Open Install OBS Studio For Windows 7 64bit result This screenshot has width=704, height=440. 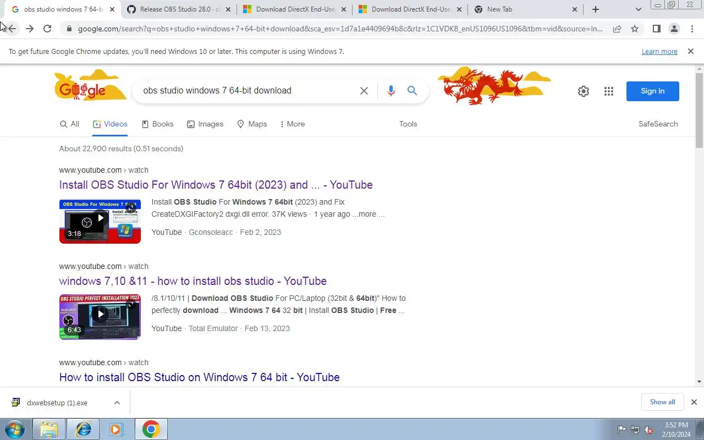(216, 185)
